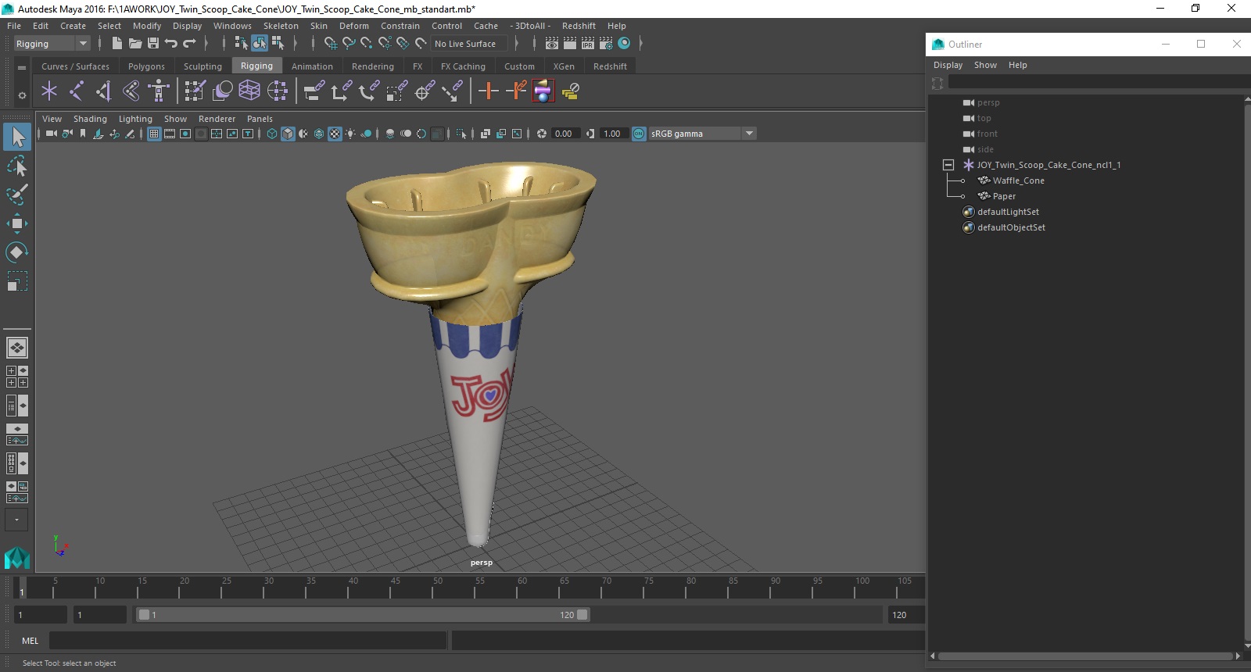Switch to the Polygons shelf tab
1251x672 pixels.
tap(146, 66)
